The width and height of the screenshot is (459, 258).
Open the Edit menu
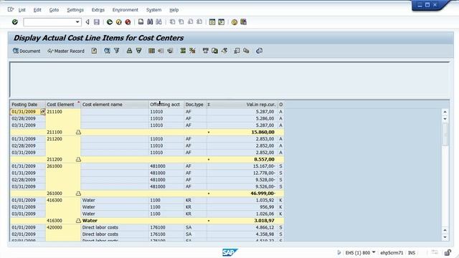point(37,10)
